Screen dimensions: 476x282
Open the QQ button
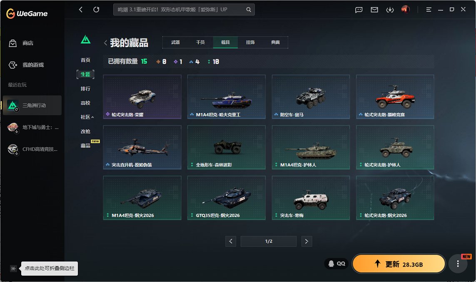tap(336, 264)
